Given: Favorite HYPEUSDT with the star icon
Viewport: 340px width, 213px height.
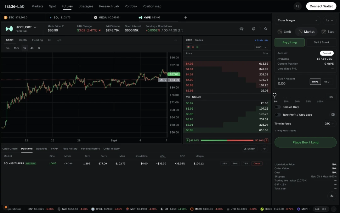Looking at the screenshot, I should 266,29.
